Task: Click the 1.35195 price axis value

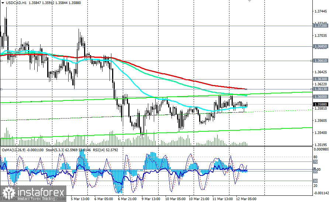Action: [x=321, y=145]
